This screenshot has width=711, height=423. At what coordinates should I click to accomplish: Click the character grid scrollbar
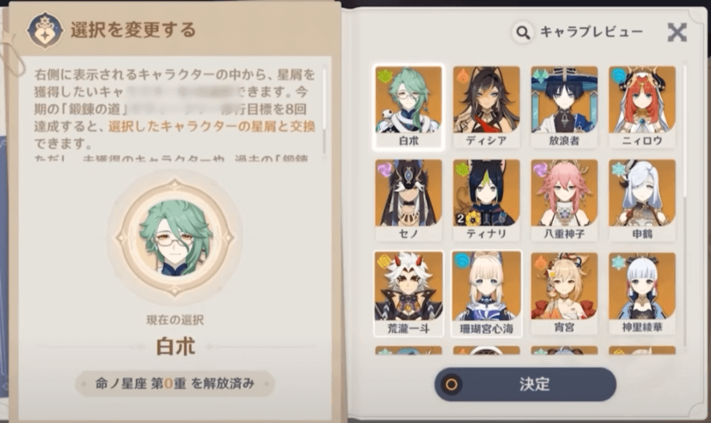[x=684, y=131]
